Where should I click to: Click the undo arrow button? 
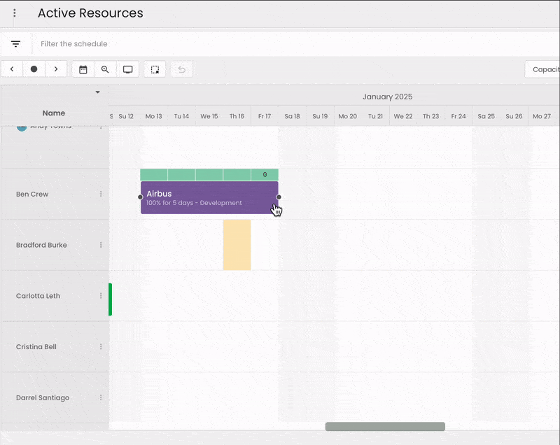[x=182, y=69]
